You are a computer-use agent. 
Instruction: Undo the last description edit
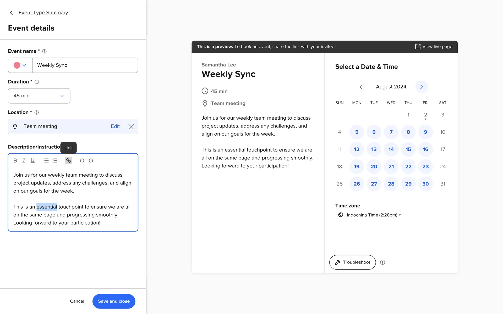tap(82, 160)
